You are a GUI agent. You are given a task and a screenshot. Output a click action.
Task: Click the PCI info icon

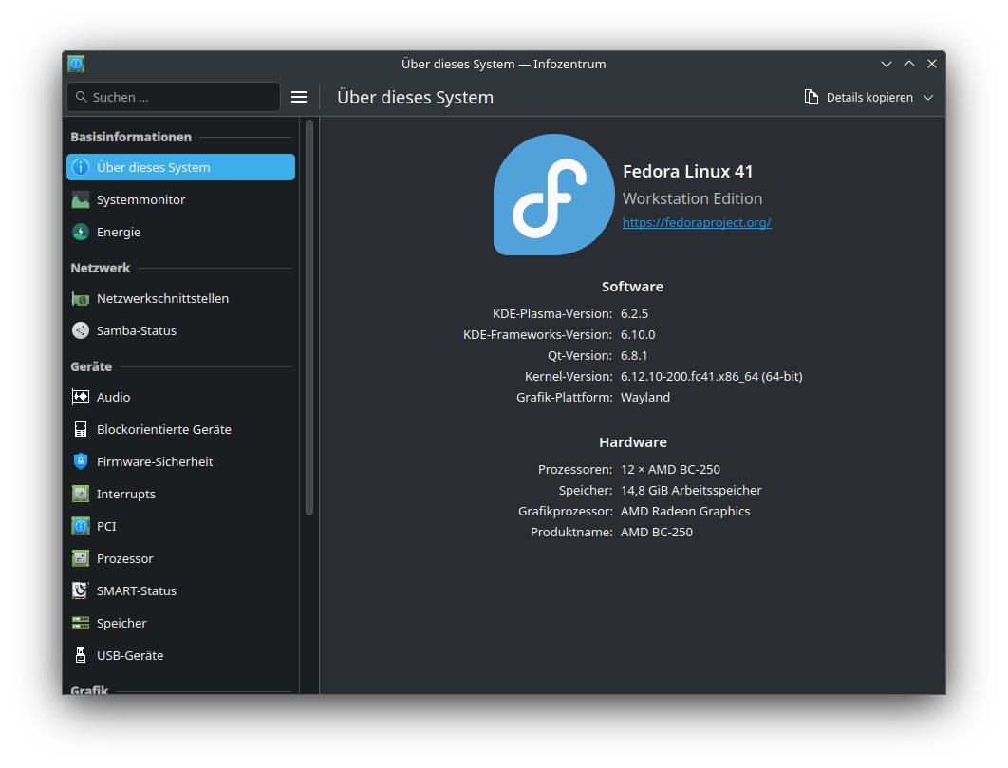tap(81, 526)
